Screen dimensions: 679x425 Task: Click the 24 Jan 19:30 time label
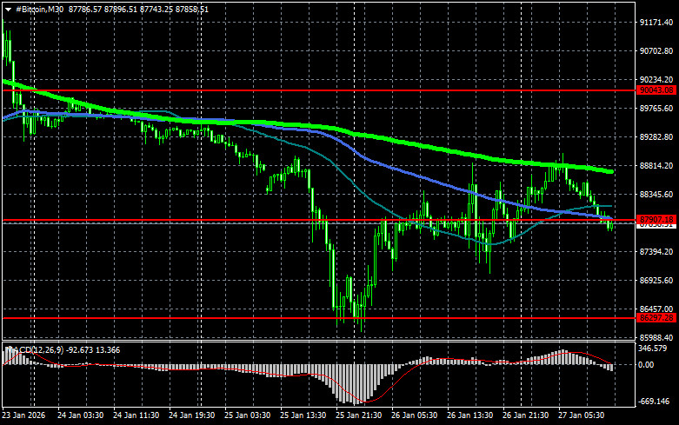[x=191, y=415]
